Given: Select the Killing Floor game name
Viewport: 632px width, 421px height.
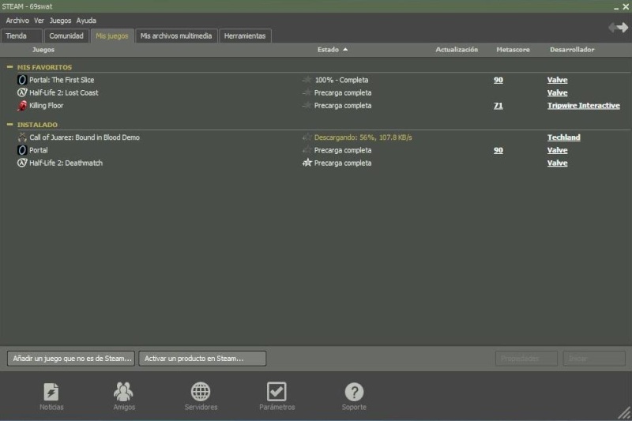Looking at the screenshot, I should [x=47, y=106].
